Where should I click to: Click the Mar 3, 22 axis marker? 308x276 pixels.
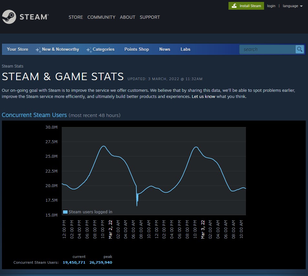(203, 229)
